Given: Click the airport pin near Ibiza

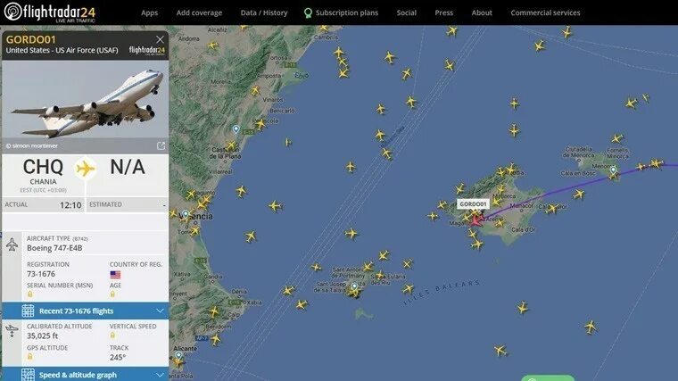Looking at the screenshot, I should pos(354,286).
